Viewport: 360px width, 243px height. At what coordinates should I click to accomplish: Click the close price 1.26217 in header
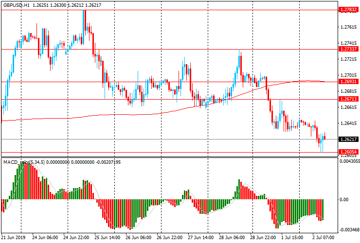tap(93, 5)
